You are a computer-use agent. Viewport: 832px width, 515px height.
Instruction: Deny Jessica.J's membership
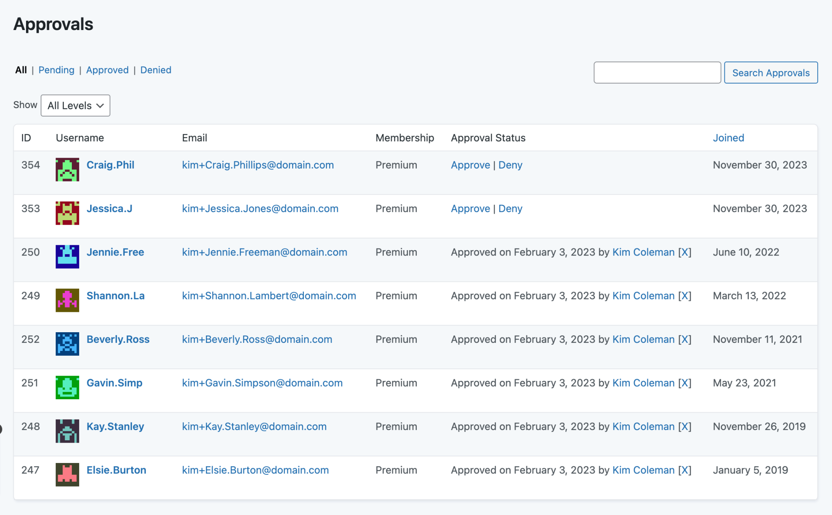click(511, 208)
